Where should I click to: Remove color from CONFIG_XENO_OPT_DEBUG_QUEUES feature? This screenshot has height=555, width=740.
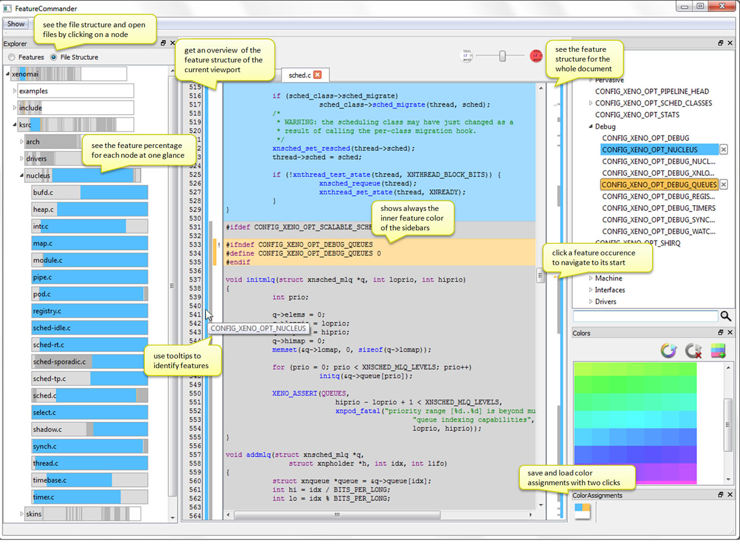724,184
